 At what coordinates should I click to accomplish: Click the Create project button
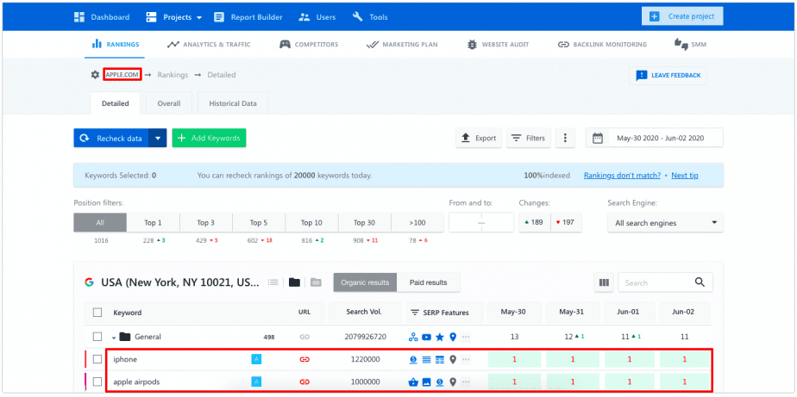682,16
